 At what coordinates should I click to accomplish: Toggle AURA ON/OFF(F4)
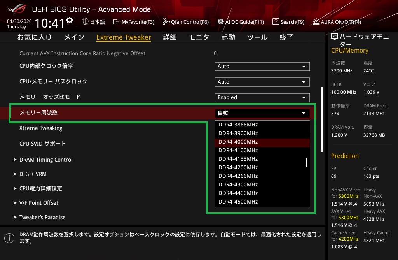[337, 22]
